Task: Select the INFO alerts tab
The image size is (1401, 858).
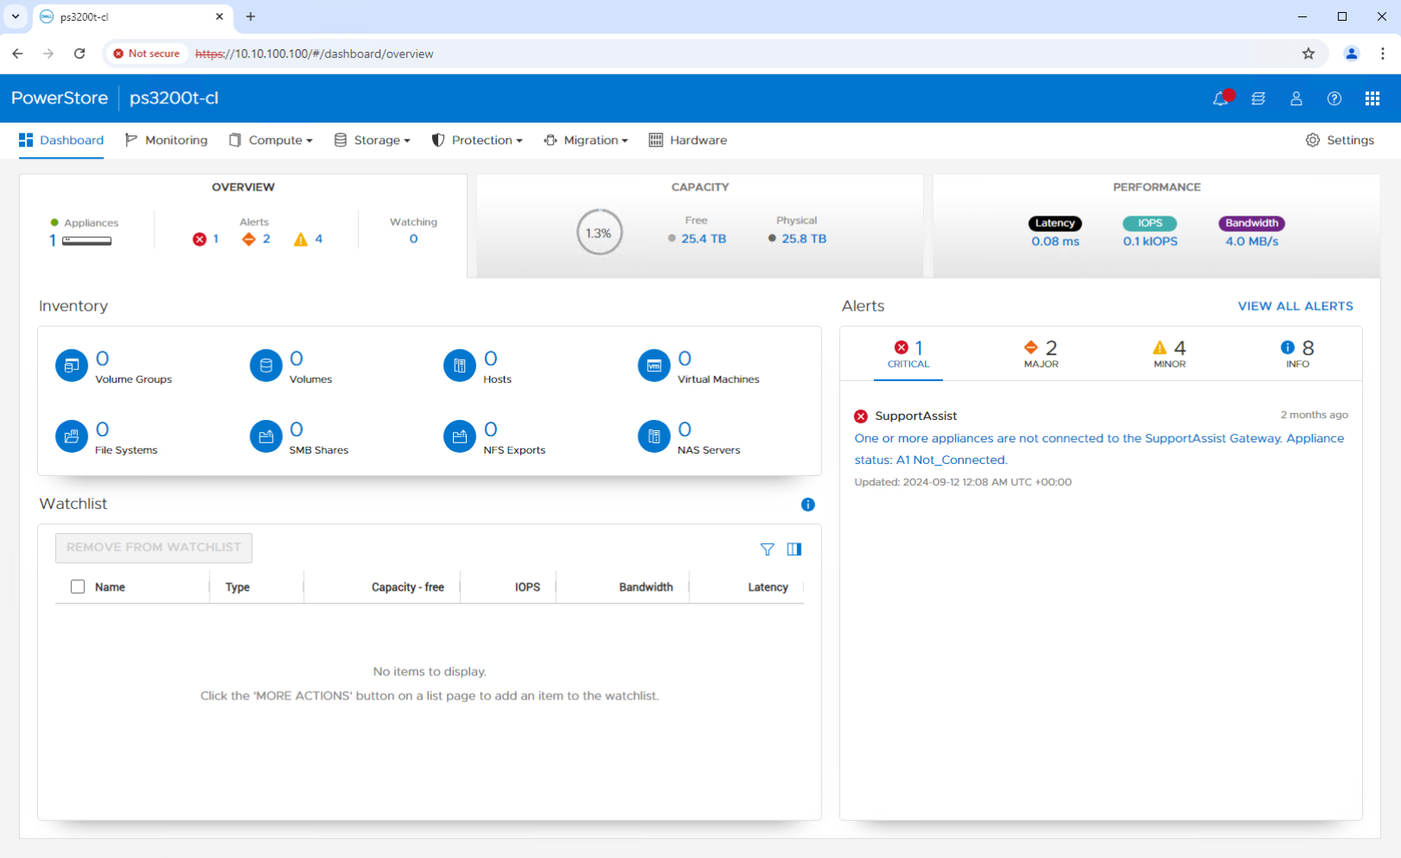Action: pos(1297,354)
